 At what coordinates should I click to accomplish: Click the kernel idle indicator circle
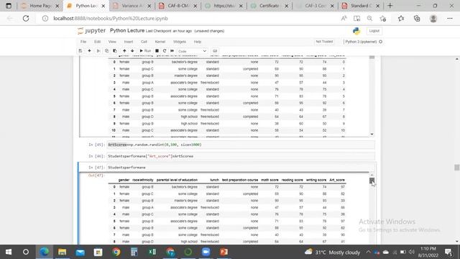tap(380, 42)
